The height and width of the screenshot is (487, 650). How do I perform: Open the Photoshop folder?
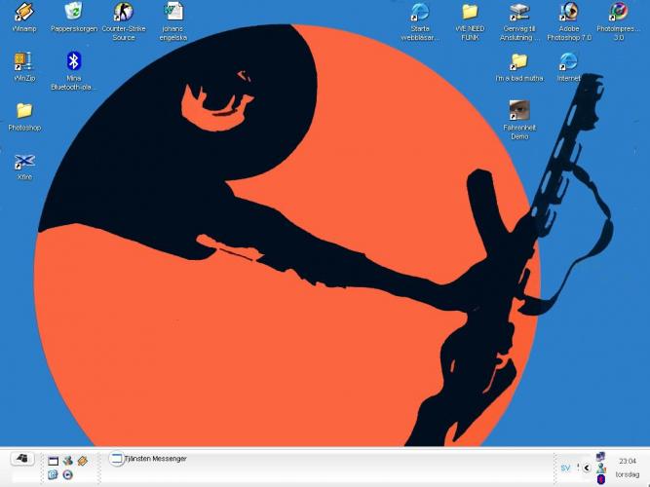[x=24, y=111]
